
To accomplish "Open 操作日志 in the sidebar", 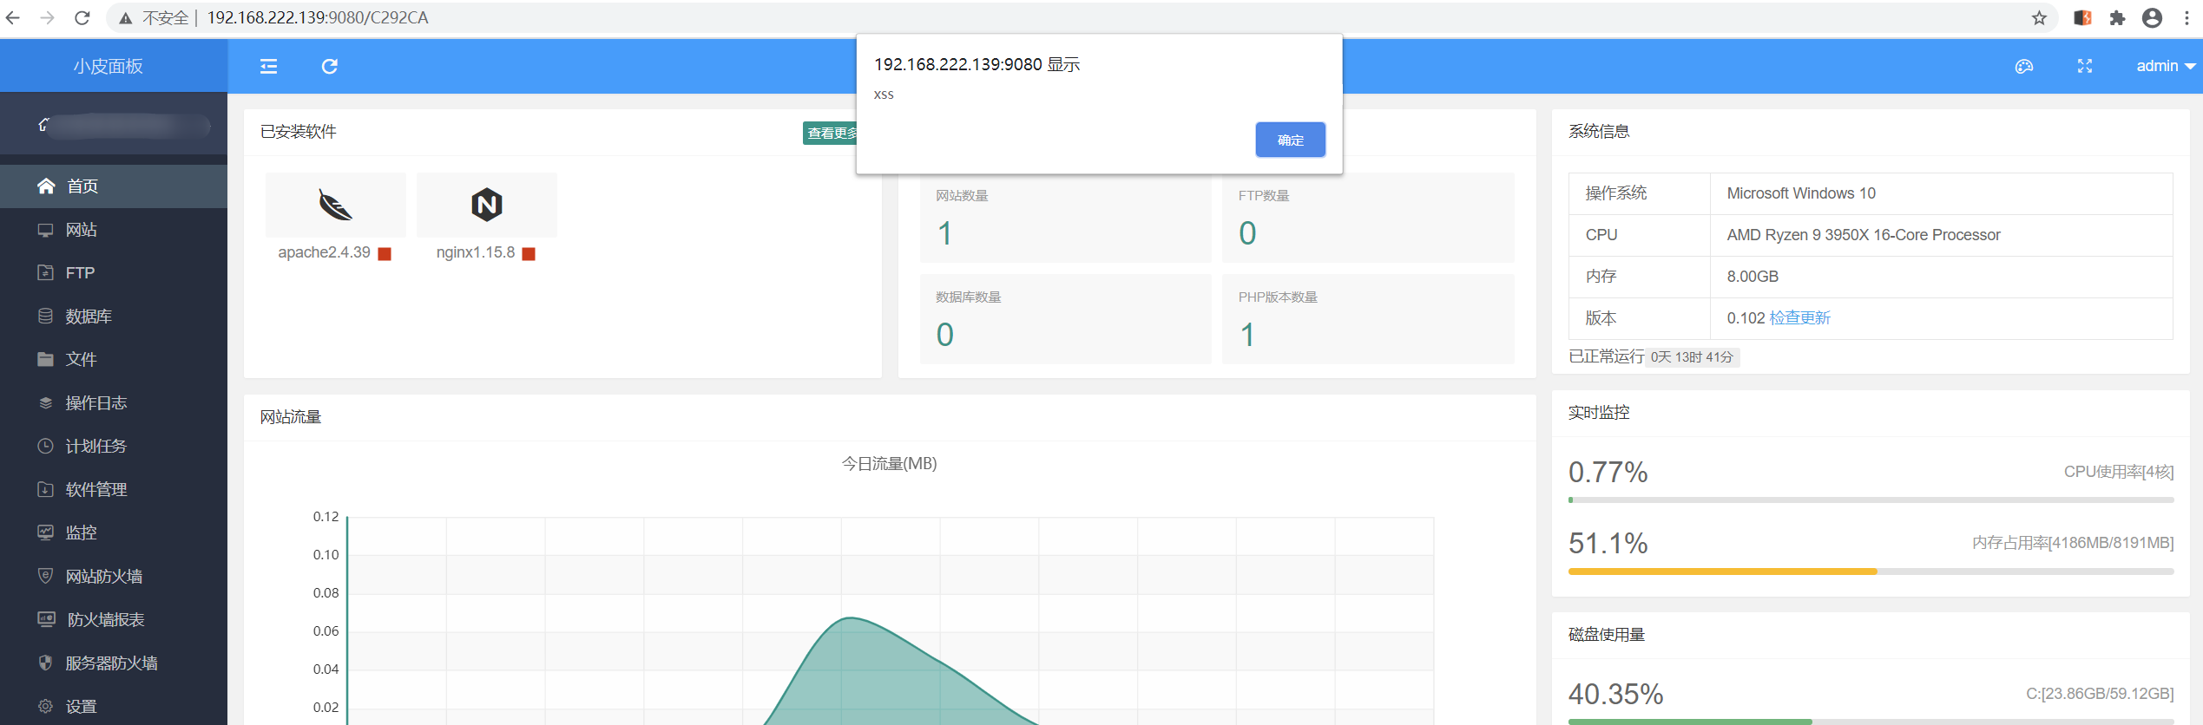I will click(114, 403).
